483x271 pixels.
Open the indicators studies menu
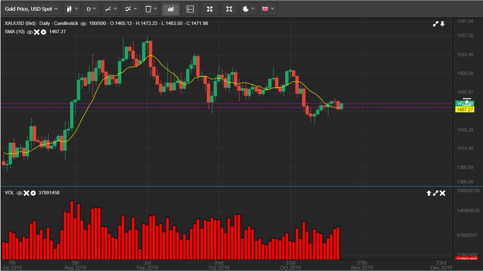coord(131,9)
